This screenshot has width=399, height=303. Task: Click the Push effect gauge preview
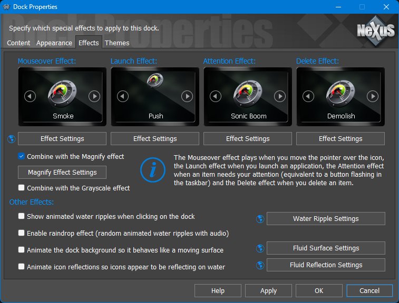tap(155, 80)
